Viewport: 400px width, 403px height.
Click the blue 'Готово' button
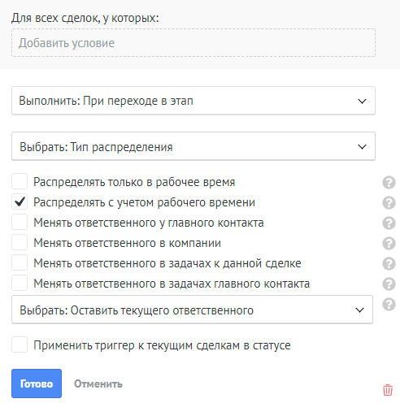point(37,383)
